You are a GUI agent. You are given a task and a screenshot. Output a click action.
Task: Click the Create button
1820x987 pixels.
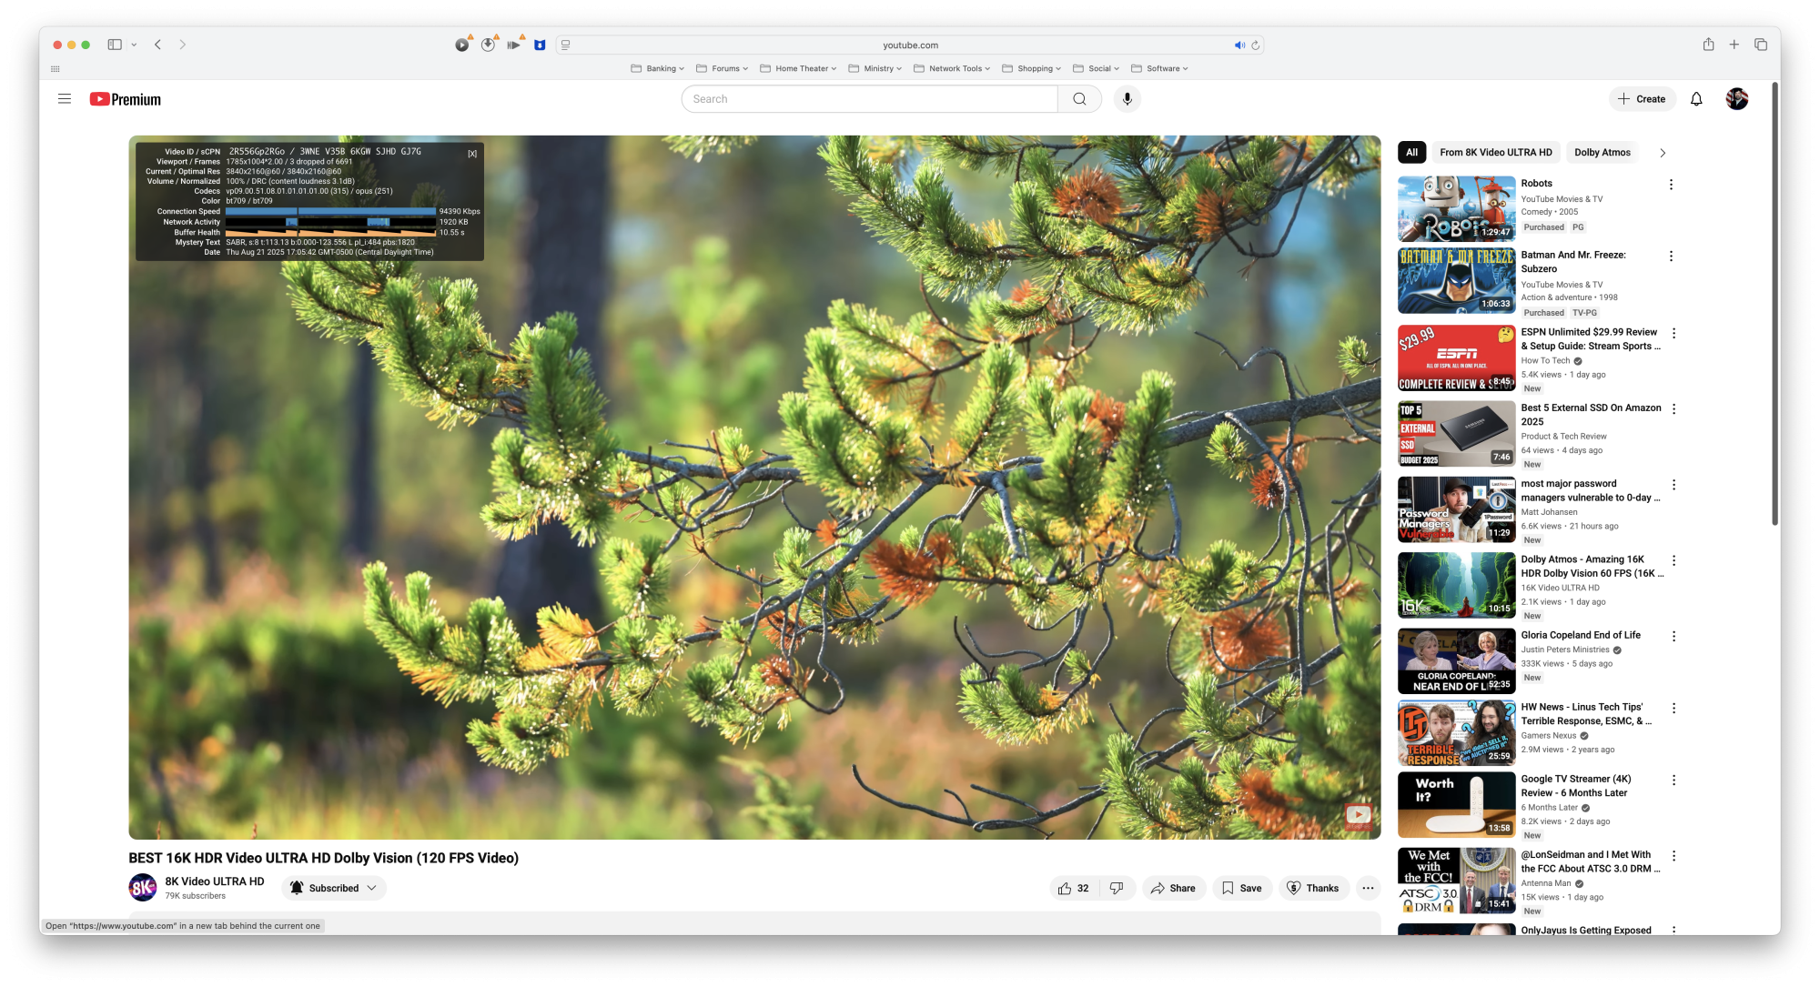1642,99
